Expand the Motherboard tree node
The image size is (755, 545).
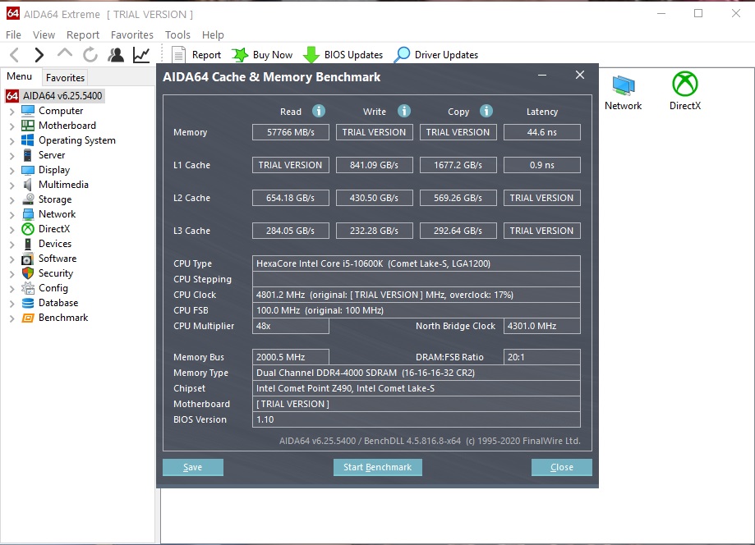click(12, 126)
